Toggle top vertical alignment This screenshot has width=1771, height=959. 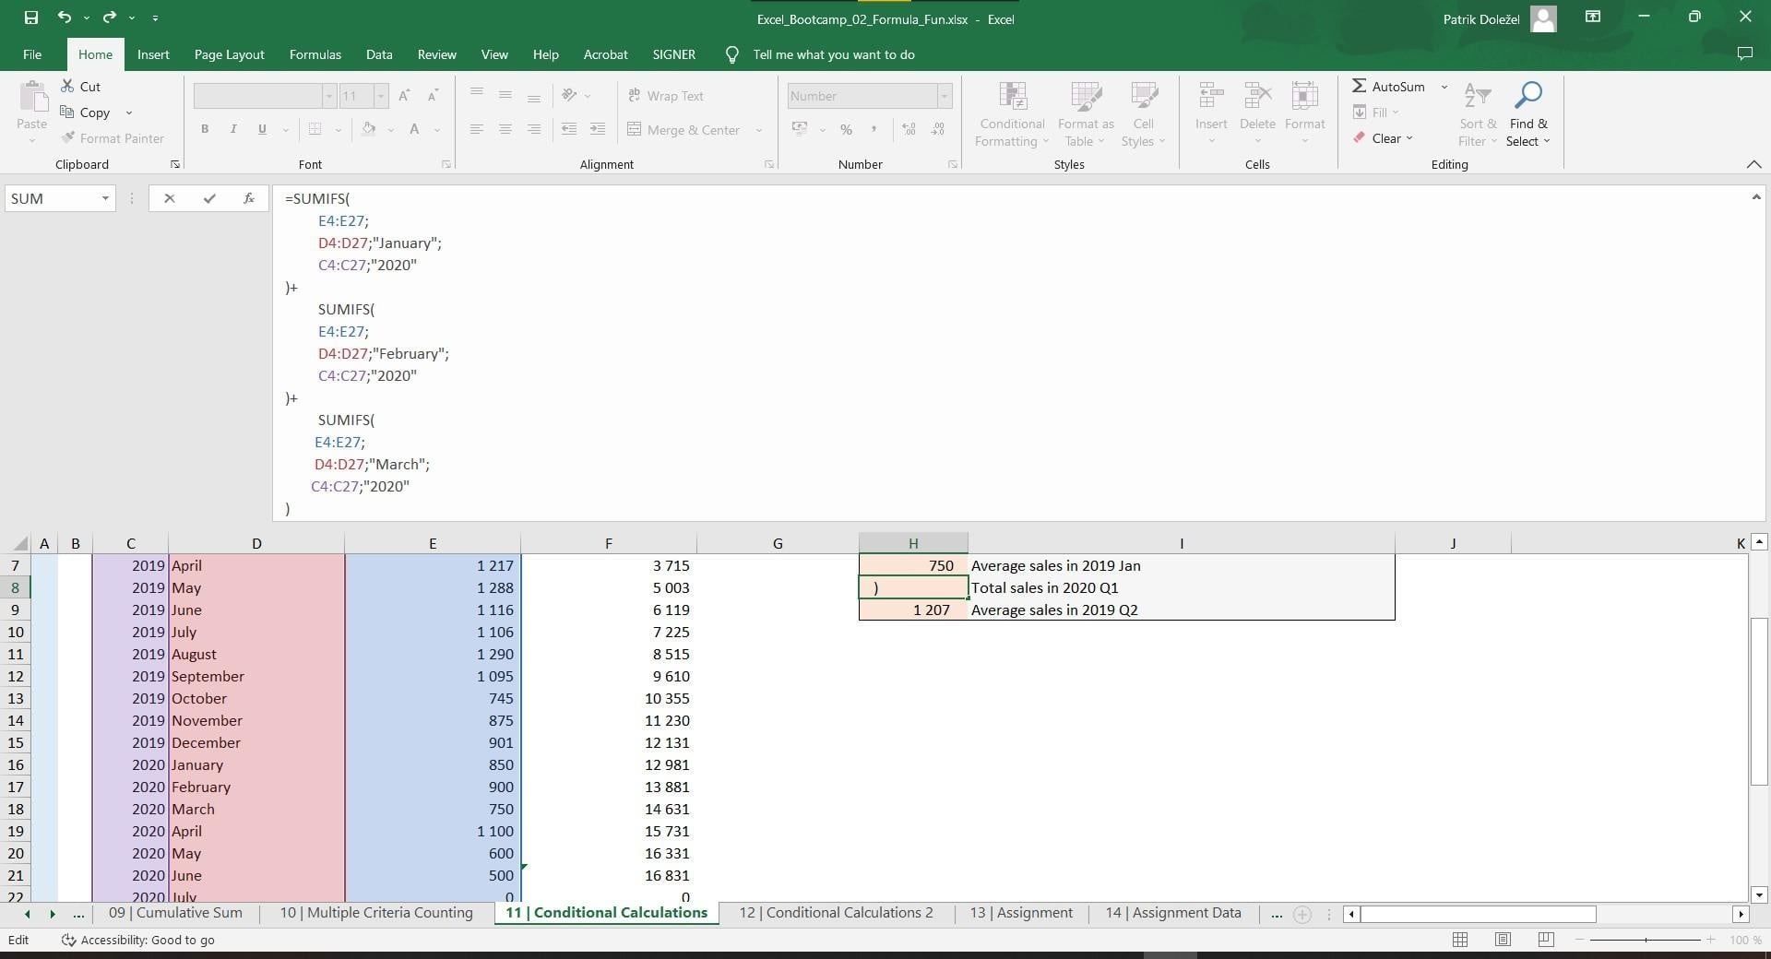coord(477,94)
